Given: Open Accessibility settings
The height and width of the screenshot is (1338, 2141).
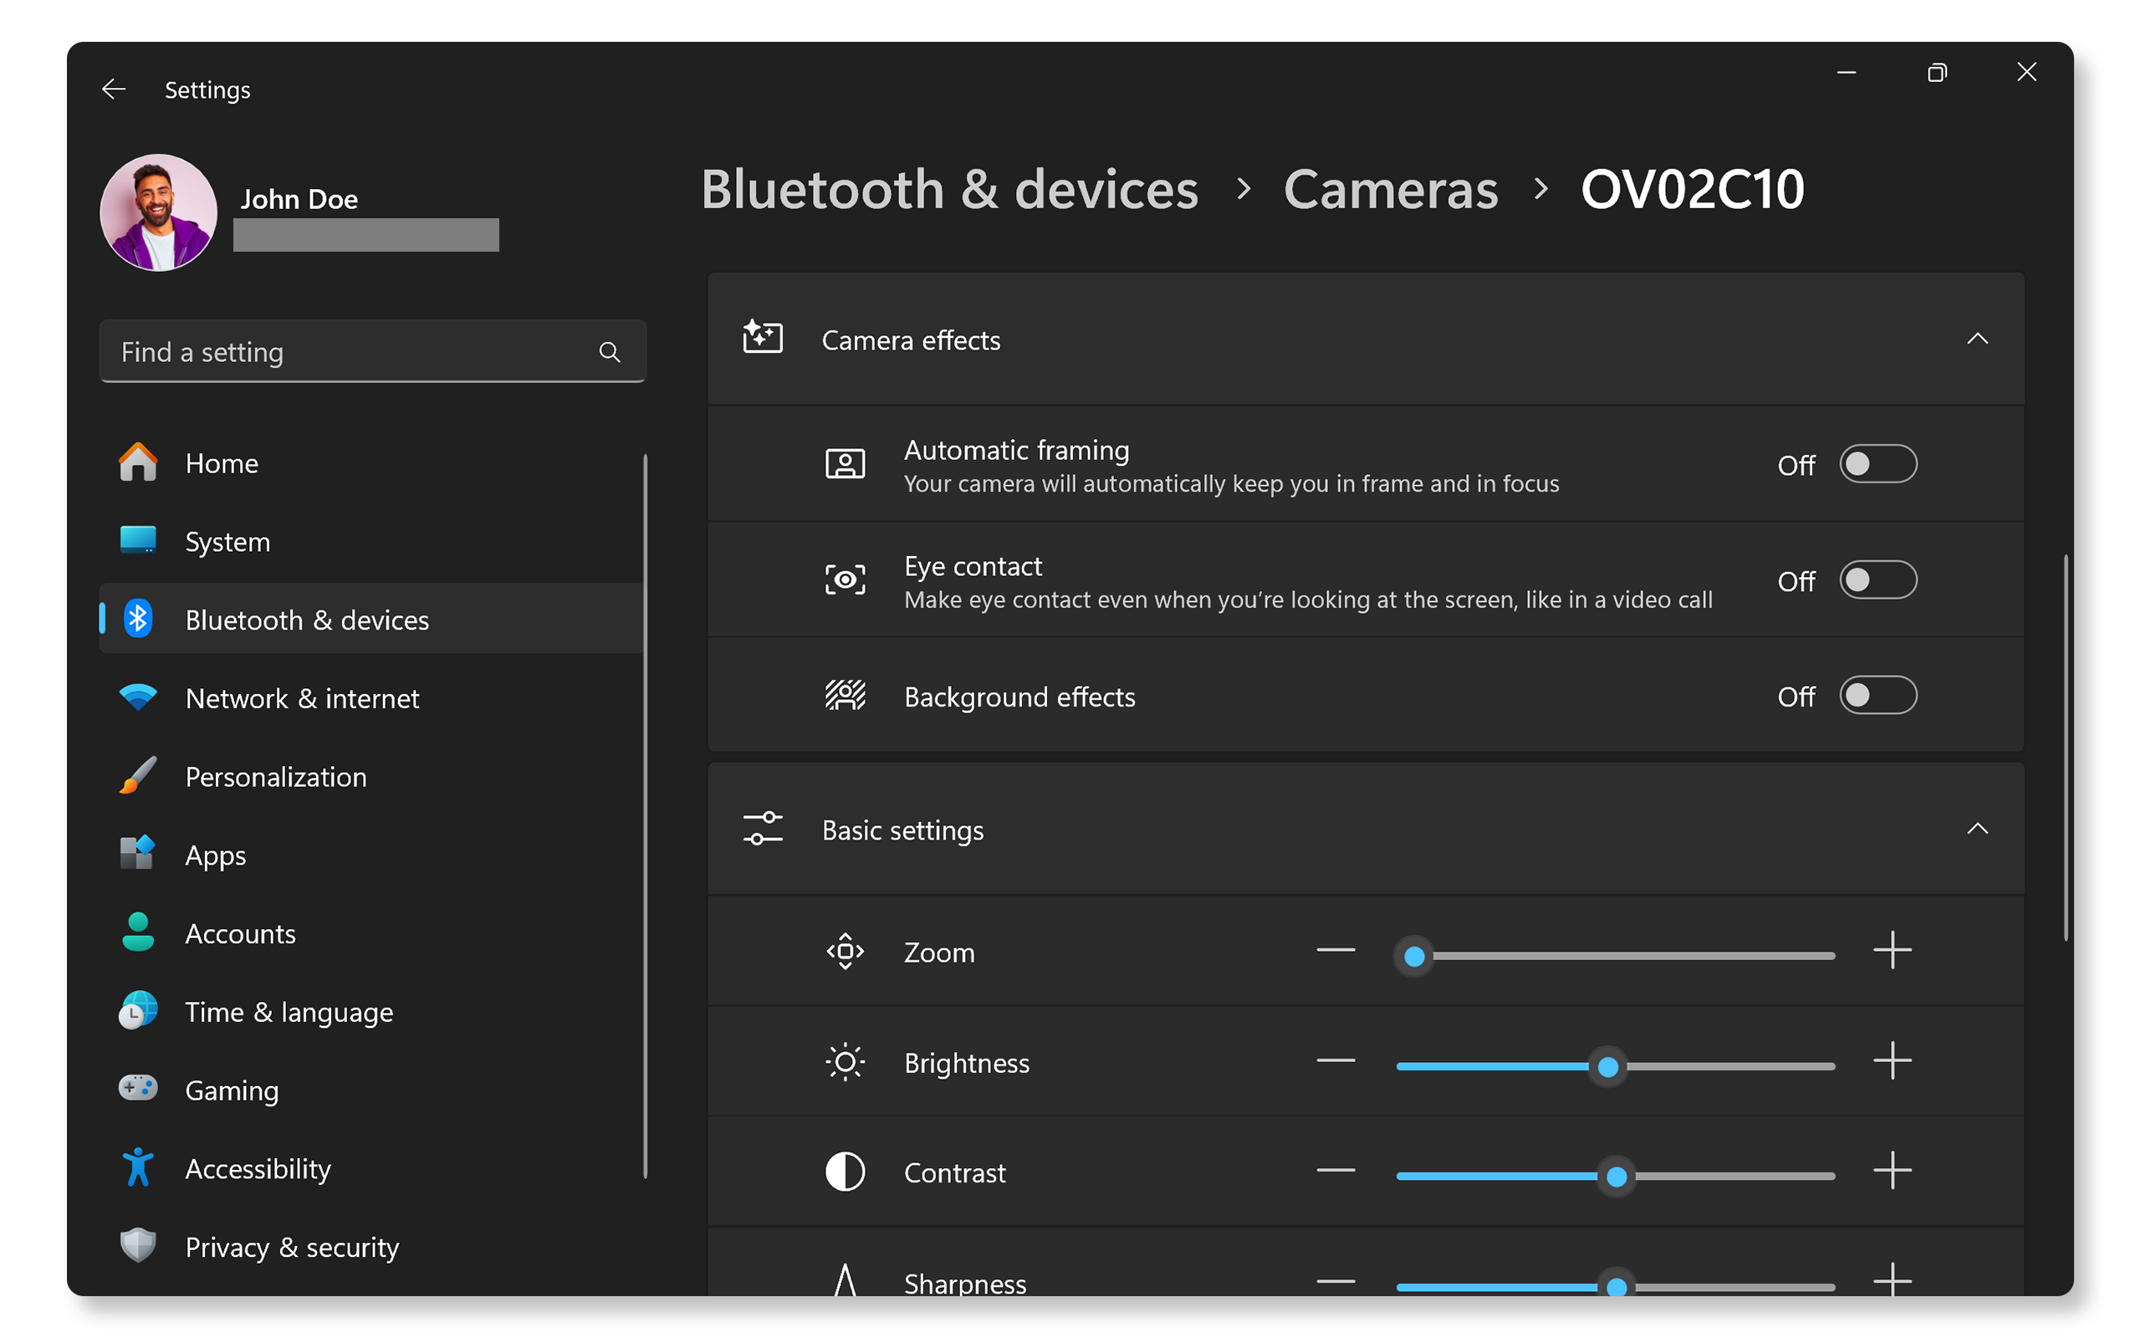Looking at the screenshot, I should point(371,1167).
